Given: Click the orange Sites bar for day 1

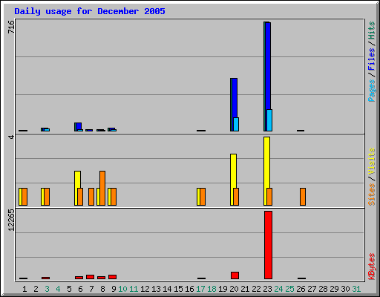Looking at the screenshot, I should [x=24, y=197].
